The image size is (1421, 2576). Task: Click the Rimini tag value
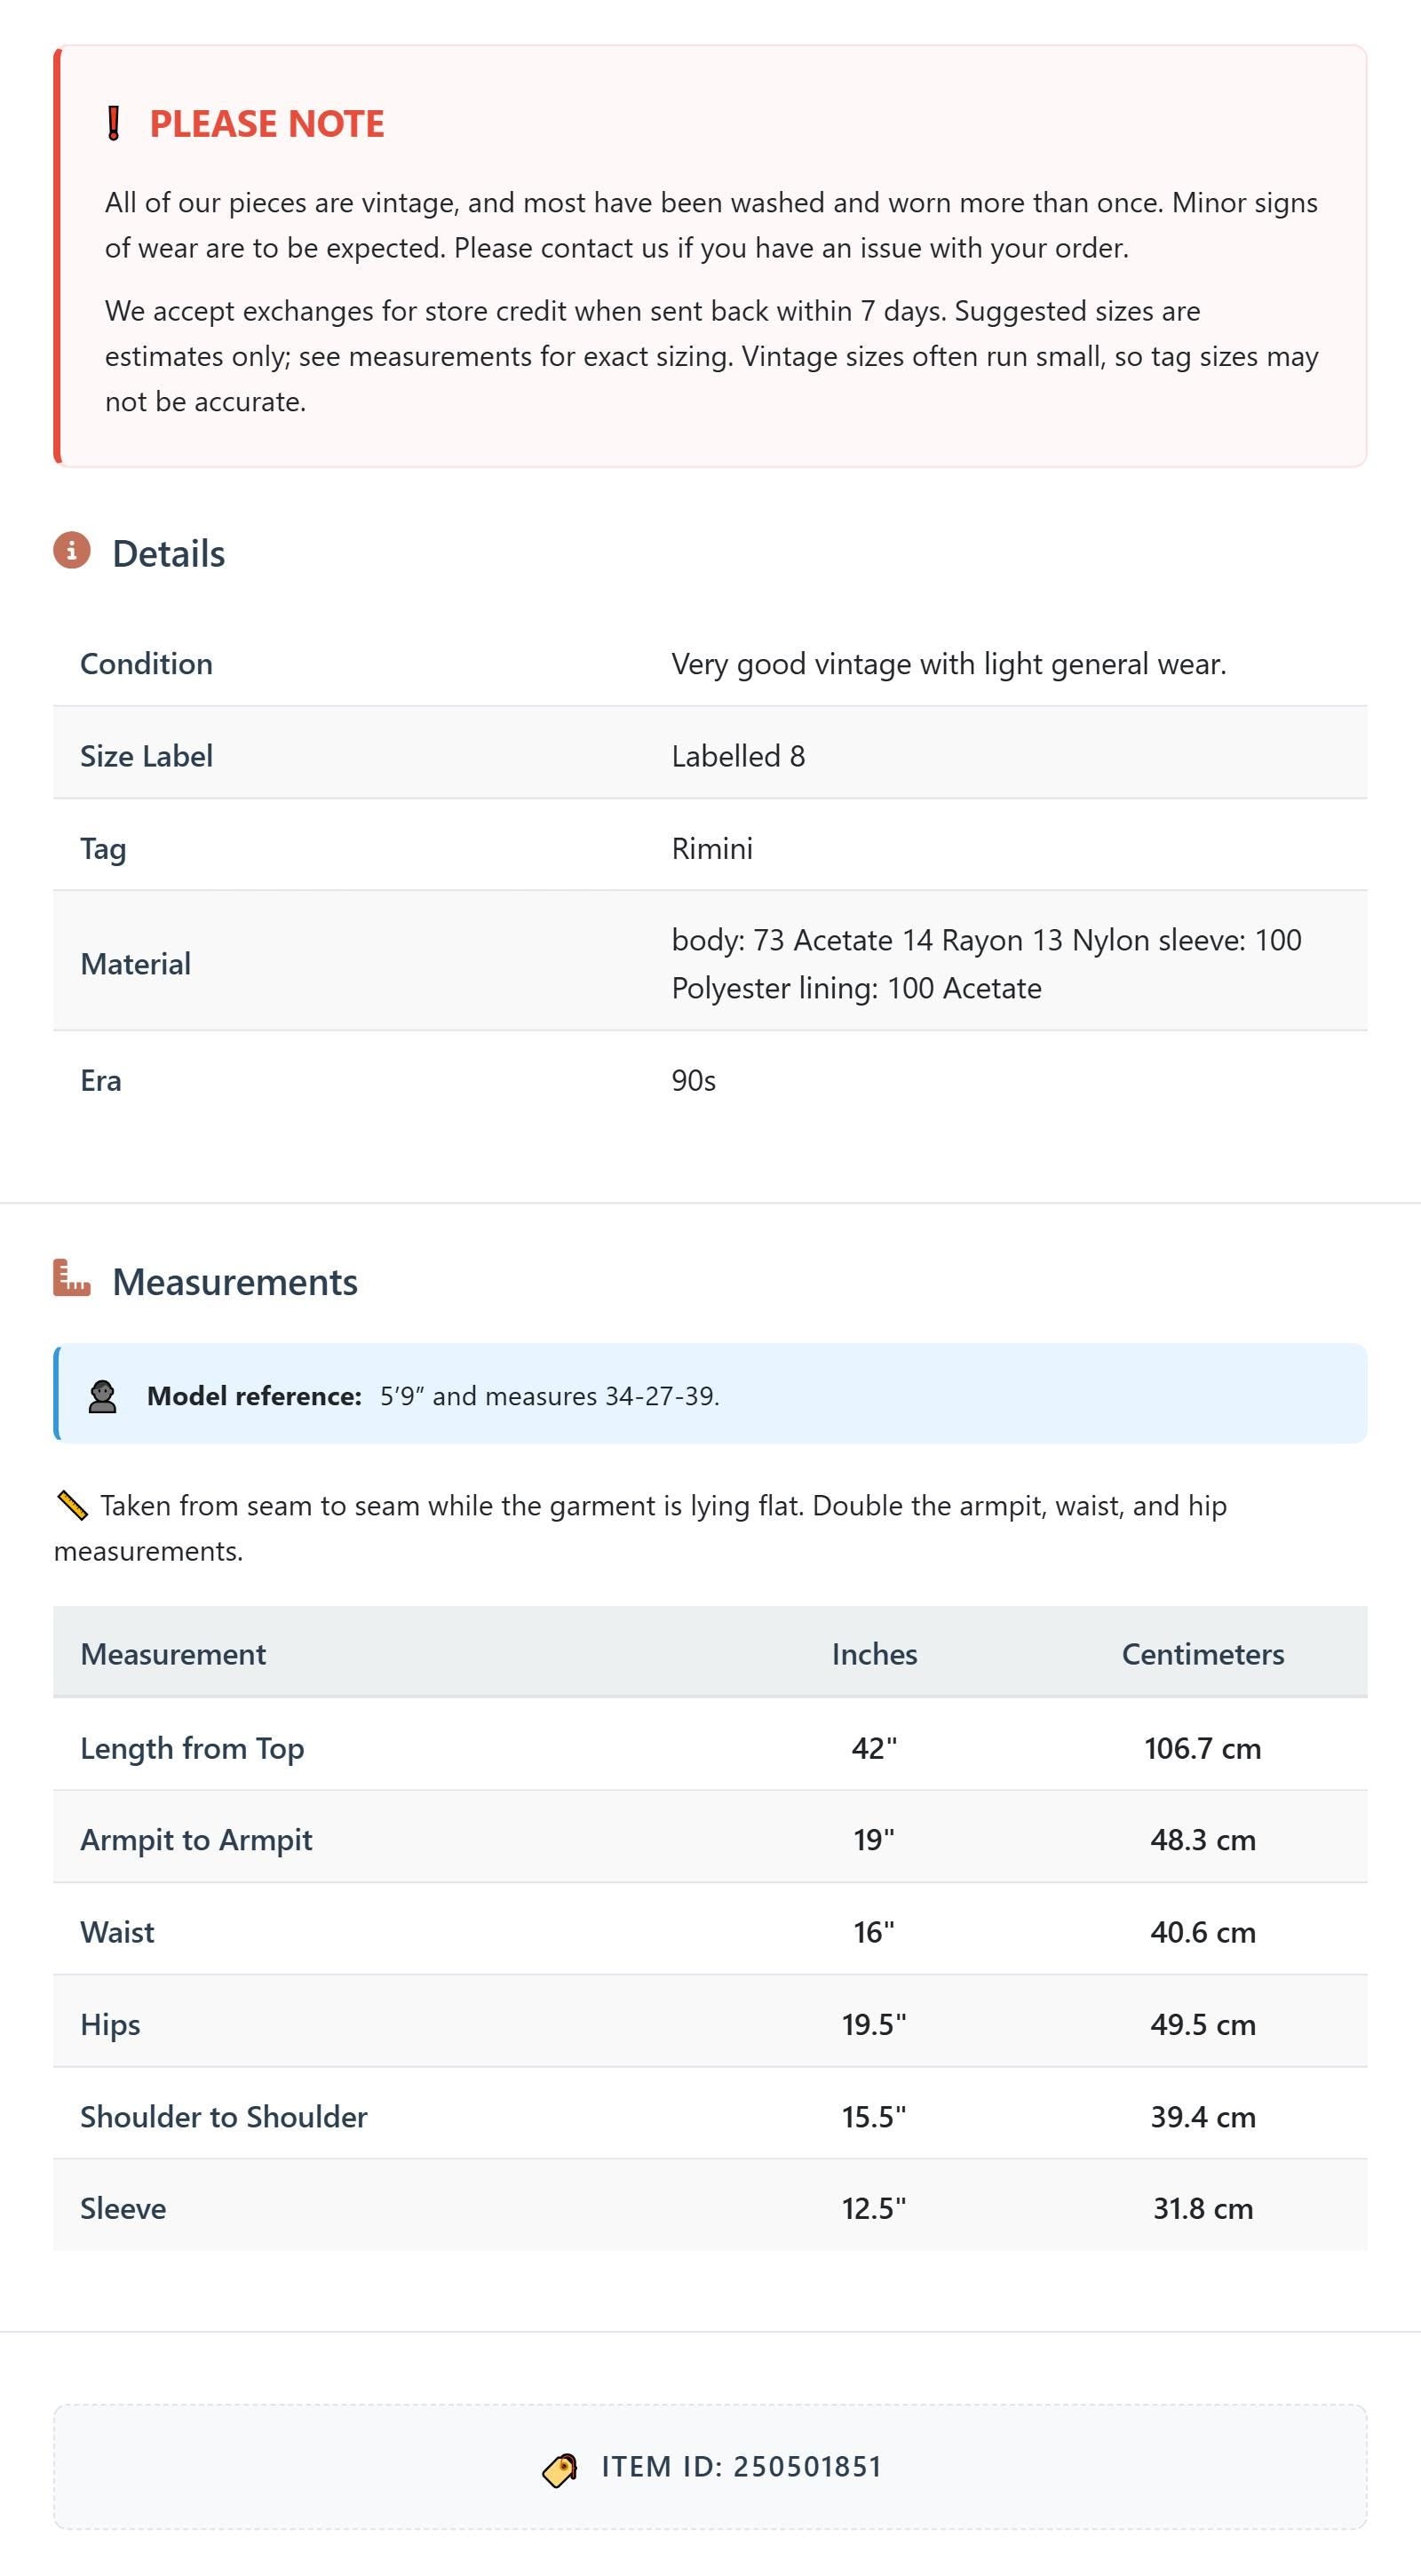tap(712, 849)
